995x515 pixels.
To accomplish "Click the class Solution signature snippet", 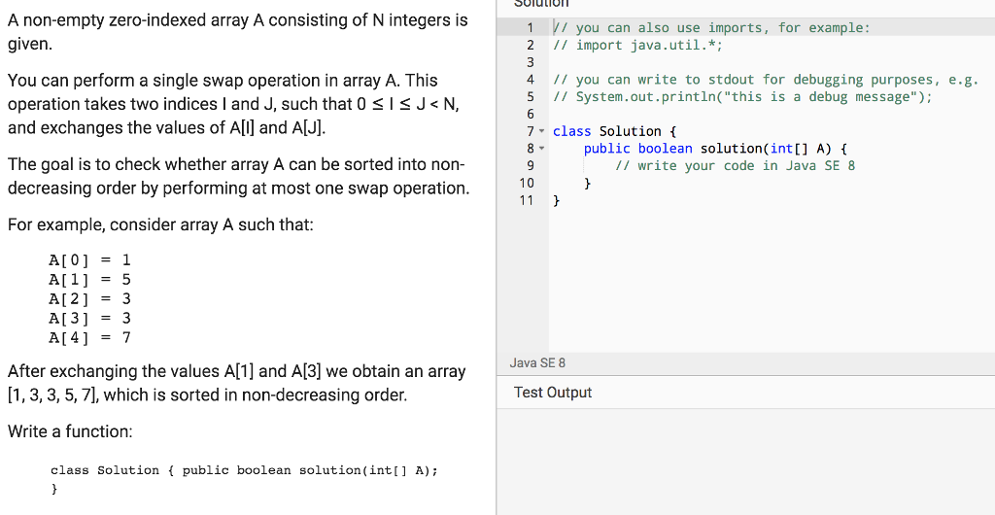I will click(x=244, y=479).
